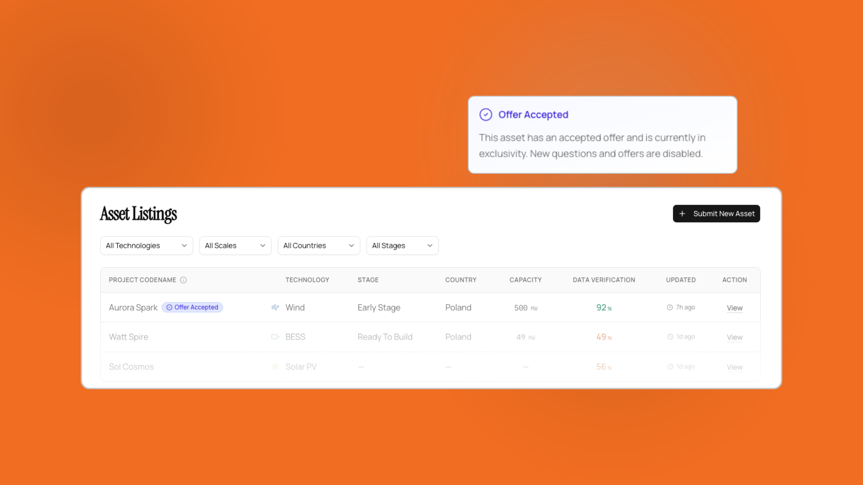Click the circled check icon in Offer Accepted notification
This screenshot has width=863, height=485.
[486, 115]
